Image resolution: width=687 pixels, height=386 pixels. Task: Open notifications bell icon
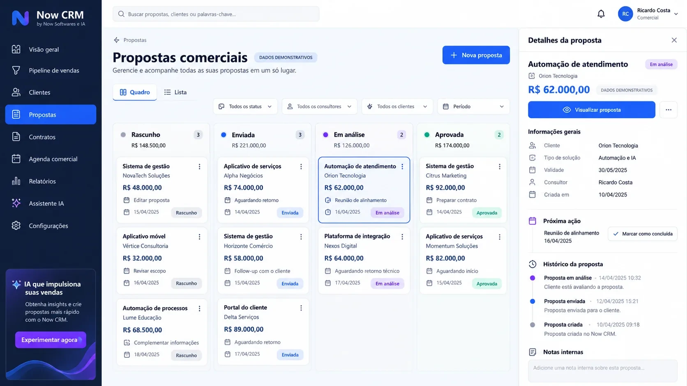(x=601, y=14)
